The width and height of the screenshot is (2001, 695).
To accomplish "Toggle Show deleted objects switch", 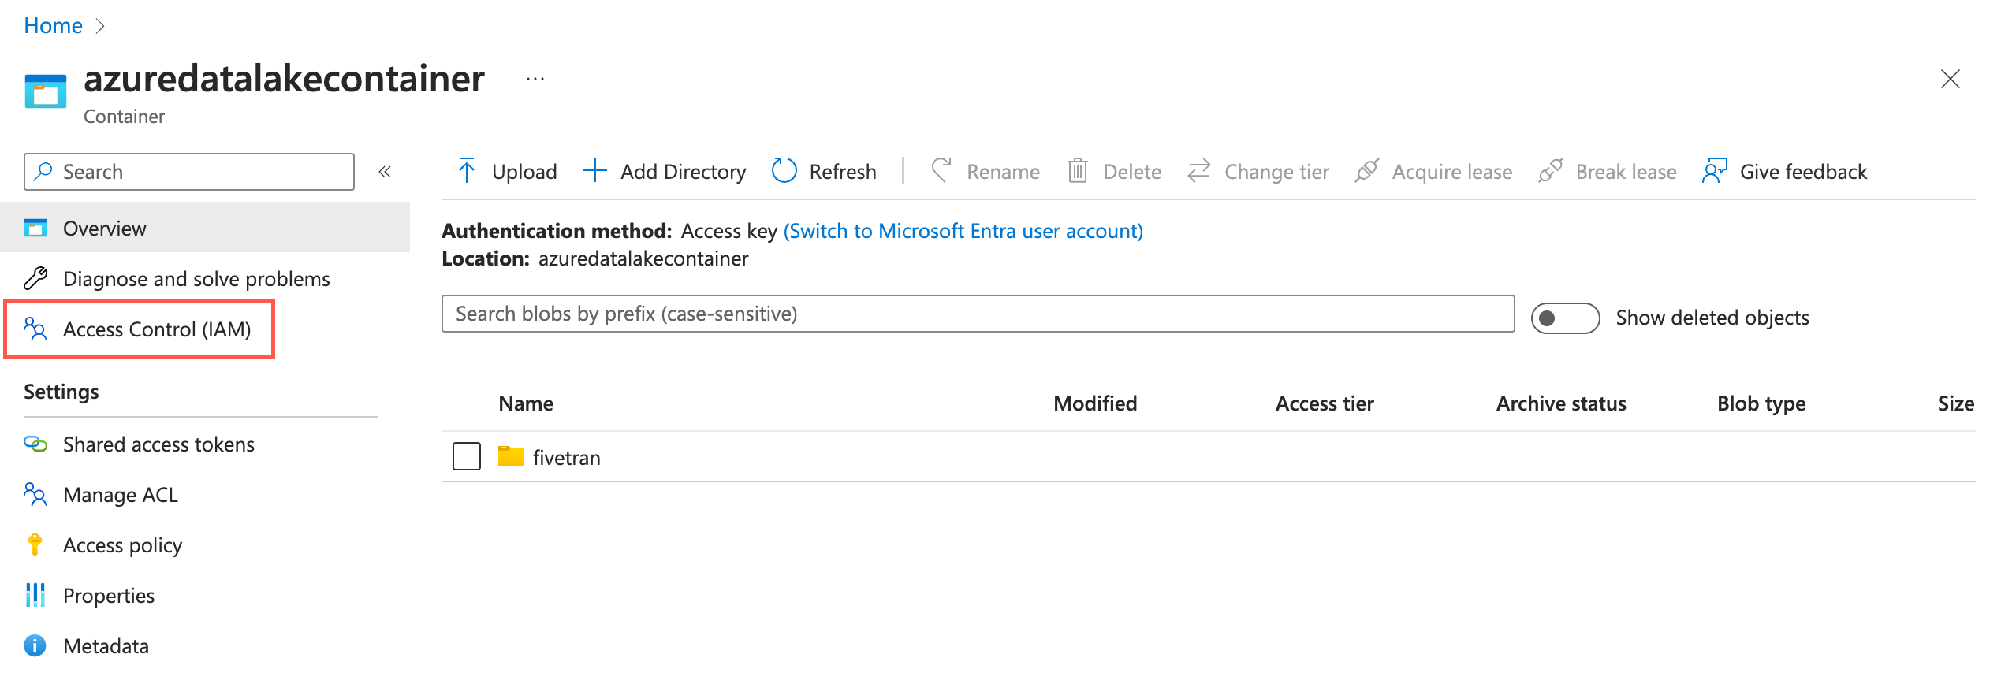I will click(1565, 318).
